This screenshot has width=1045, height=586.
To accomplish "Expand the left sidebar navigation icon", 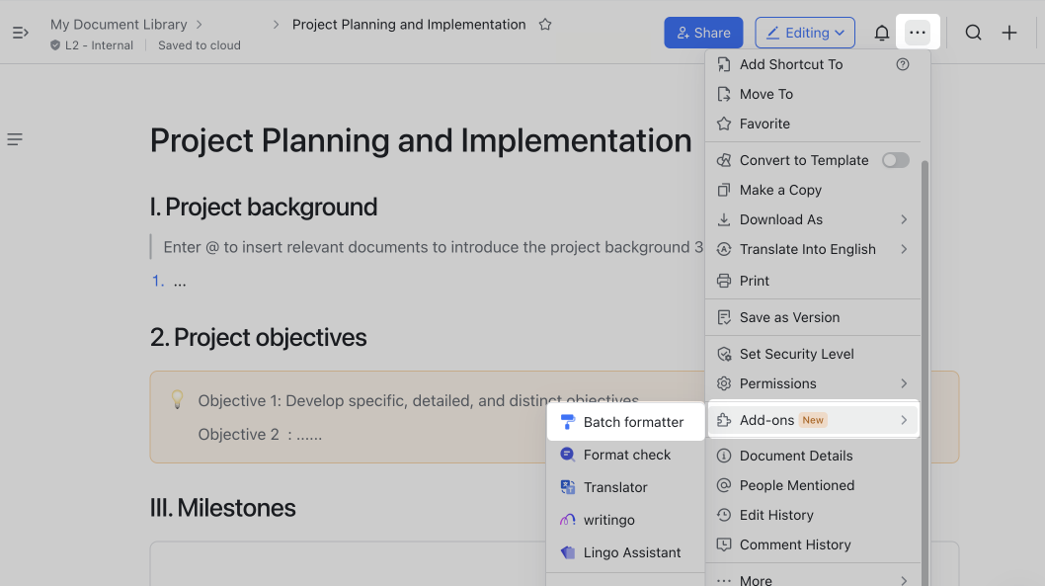I will click(x=21, y=33).
